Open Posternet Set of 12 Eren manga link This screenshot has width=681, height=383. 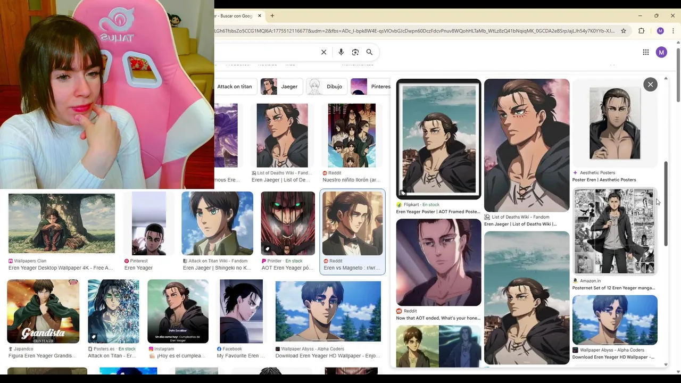[x=613, y=288]
